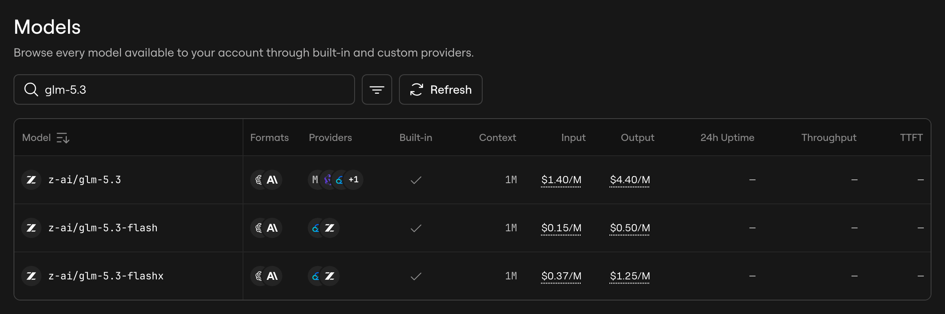Click the $1.40/M input price
This screenshot has height=314, width=945.
[561, 180]
